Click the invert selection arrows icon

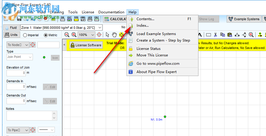click(244, 35)
